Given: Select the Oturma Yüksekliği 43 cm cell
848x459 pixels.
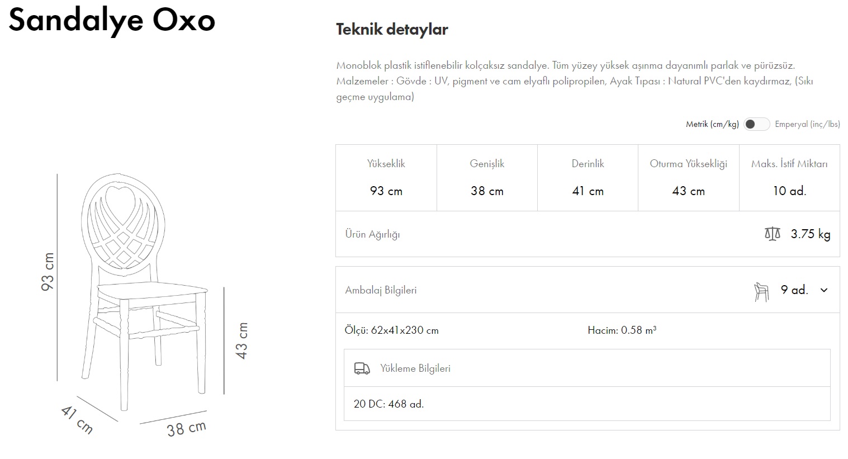Looking at the screenshot, I should click(x=688, y=178).
